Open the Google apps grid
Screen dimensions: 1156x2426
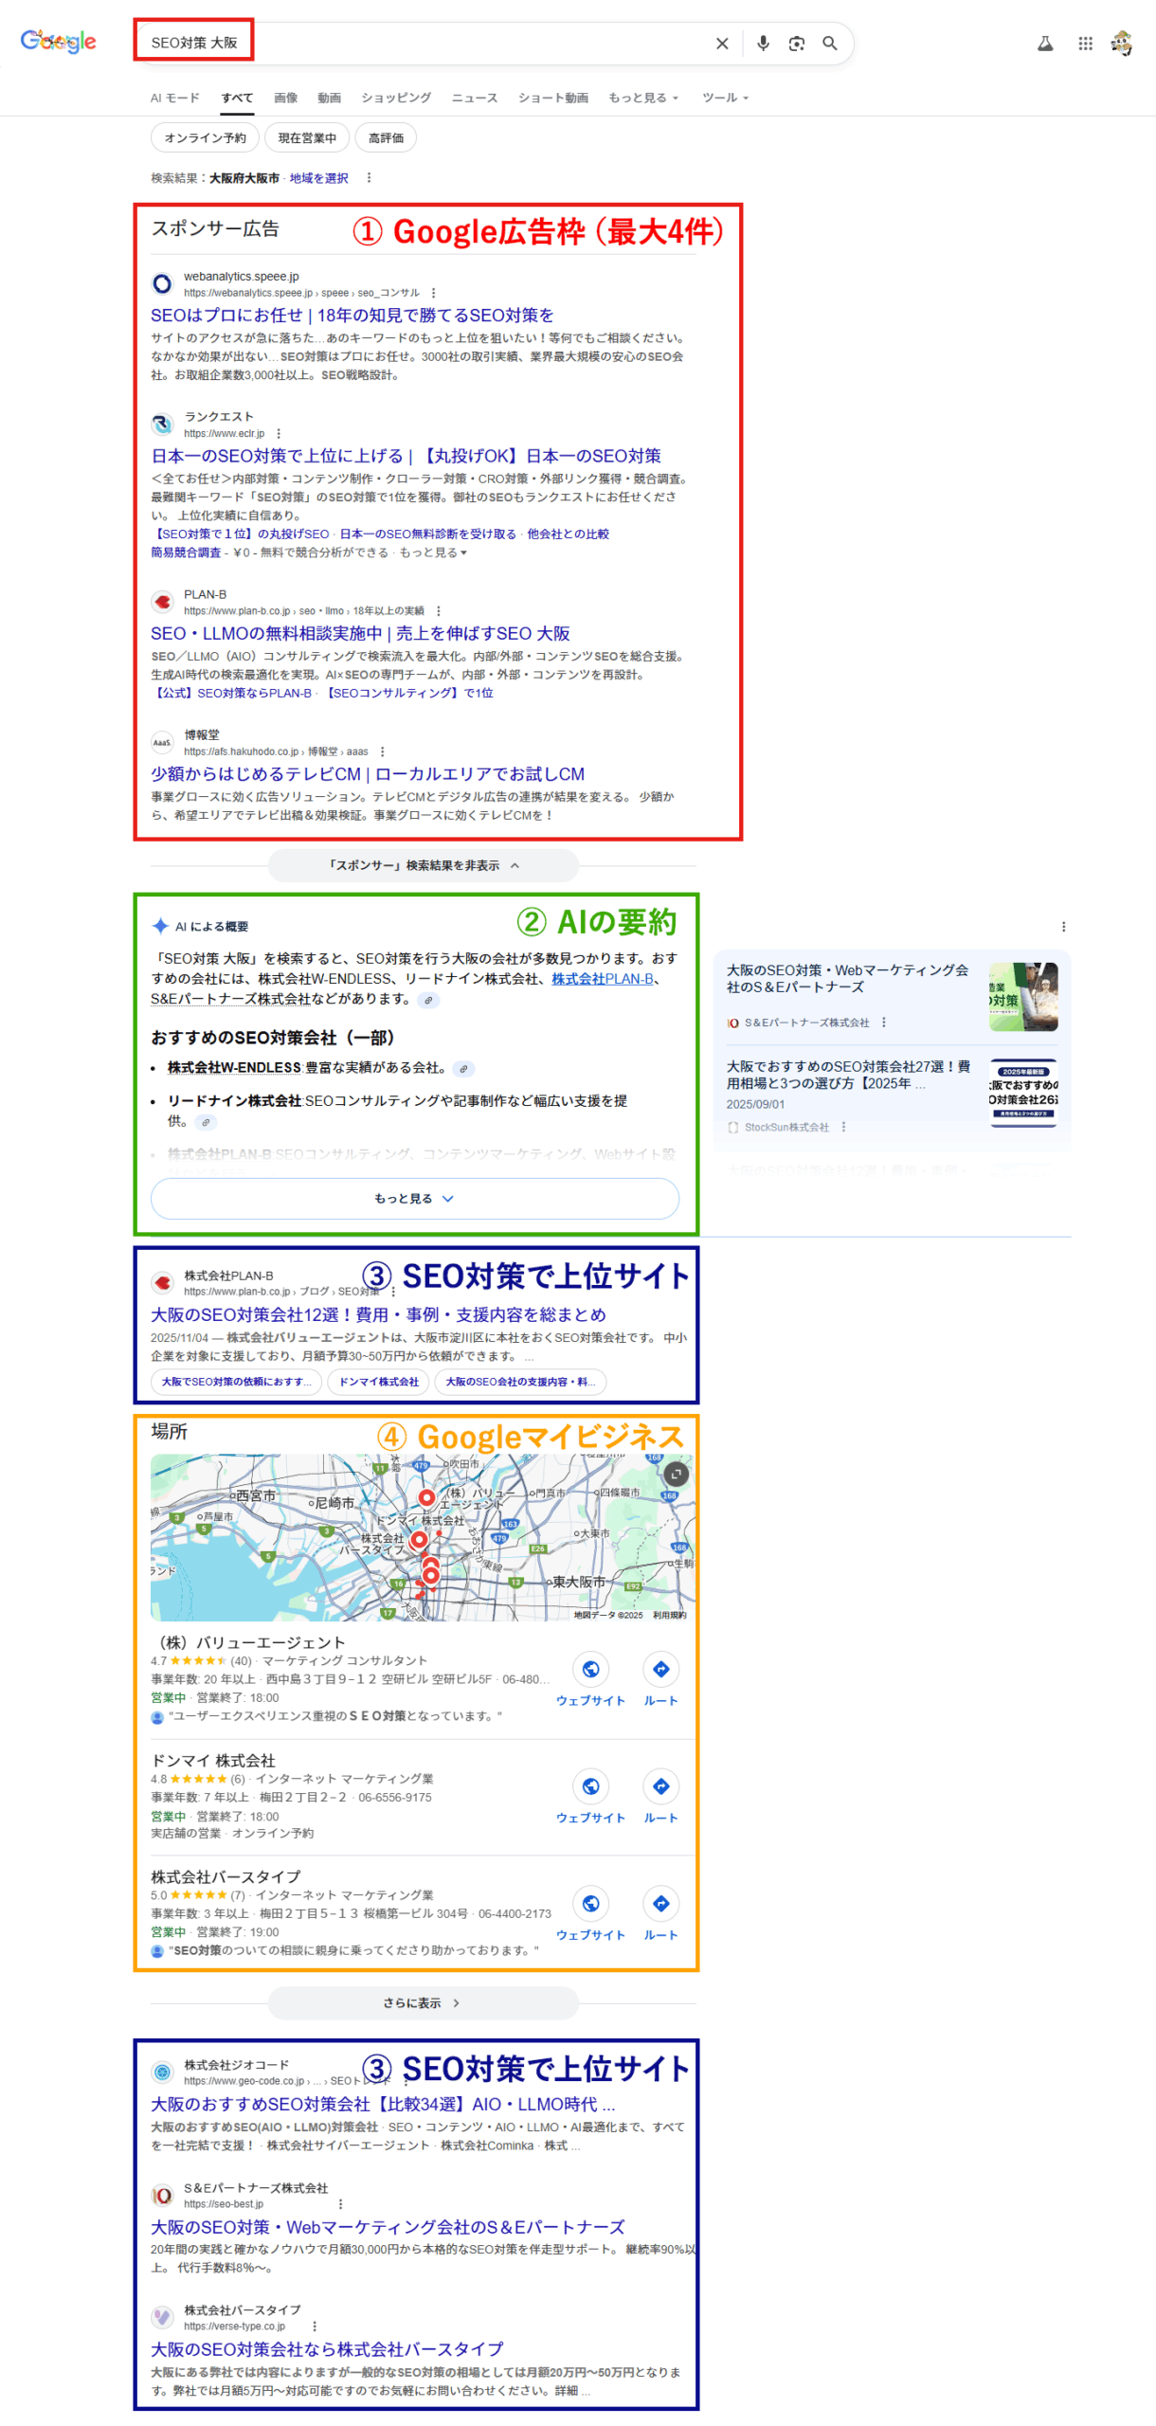(x=1085, y=44)
